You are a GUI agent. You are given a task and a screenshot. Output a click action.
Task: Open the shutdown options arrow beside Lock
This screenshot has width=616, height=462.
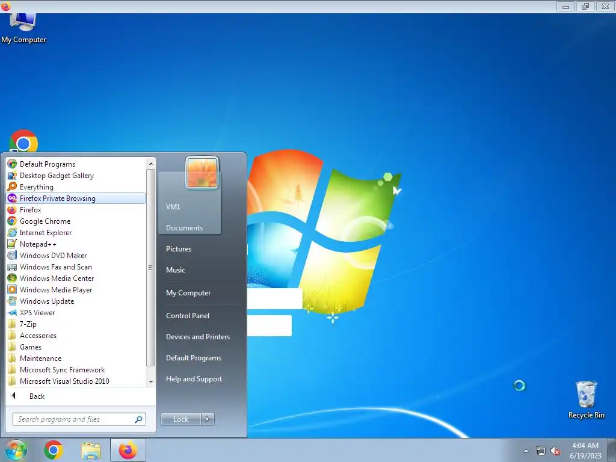pos(208,419)
